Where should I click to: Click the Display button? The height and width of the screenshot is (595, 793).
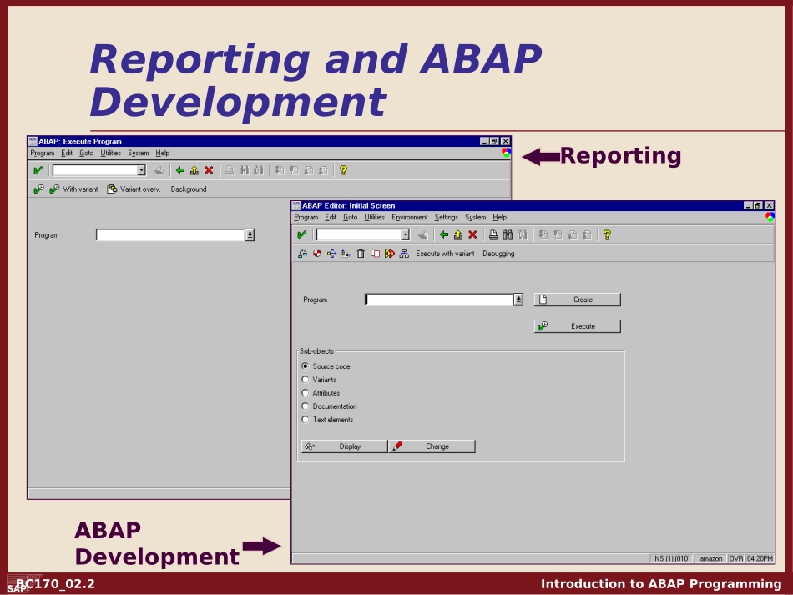click(344, 446)
